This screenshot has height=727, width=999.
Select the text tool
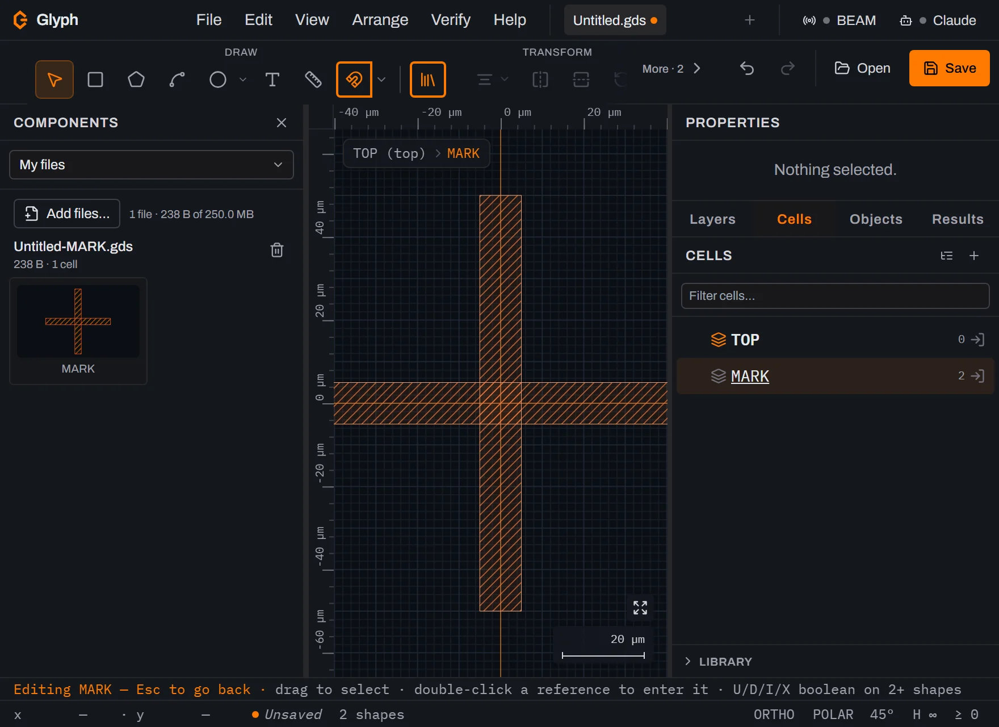(x=272, y=80)
